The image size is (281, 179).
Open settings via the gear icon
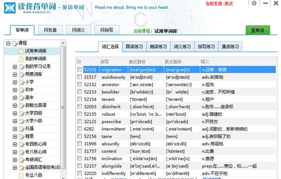tap(254, 3)
